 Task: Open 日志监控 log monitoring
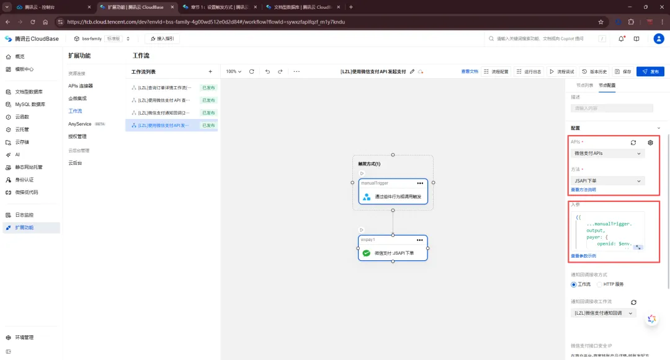tap(24, 215)
